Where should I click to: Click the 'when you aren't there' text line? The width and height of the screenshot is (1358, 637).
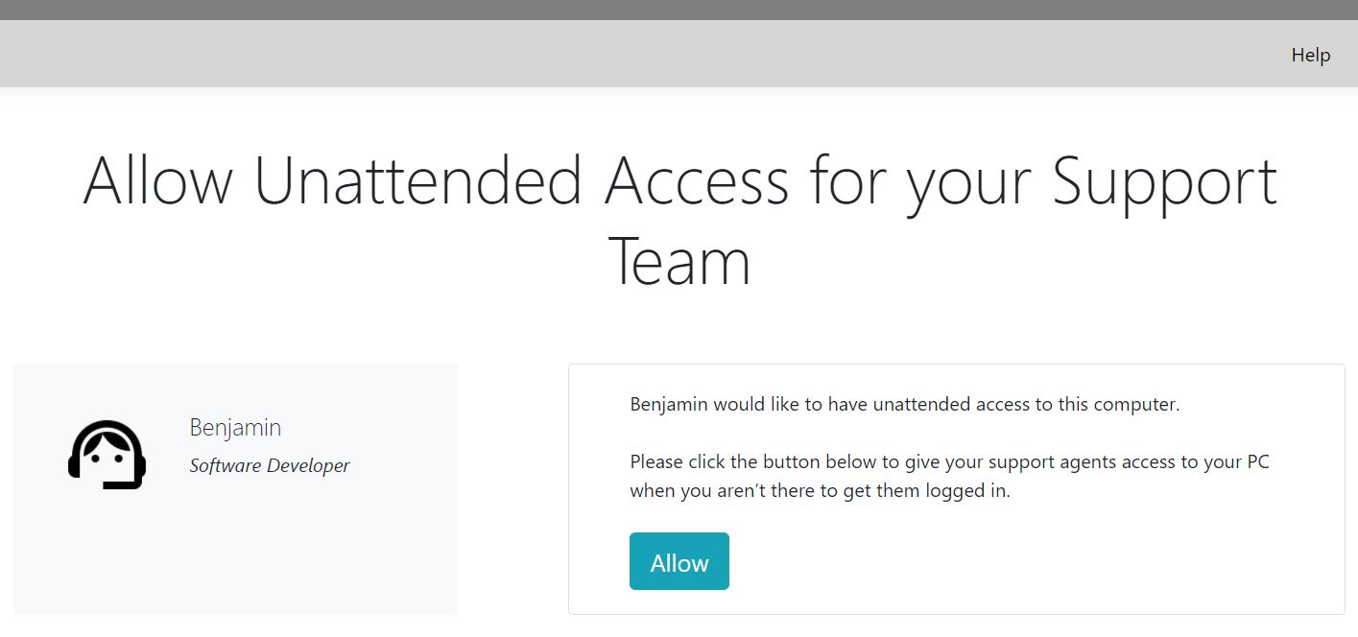820,491
